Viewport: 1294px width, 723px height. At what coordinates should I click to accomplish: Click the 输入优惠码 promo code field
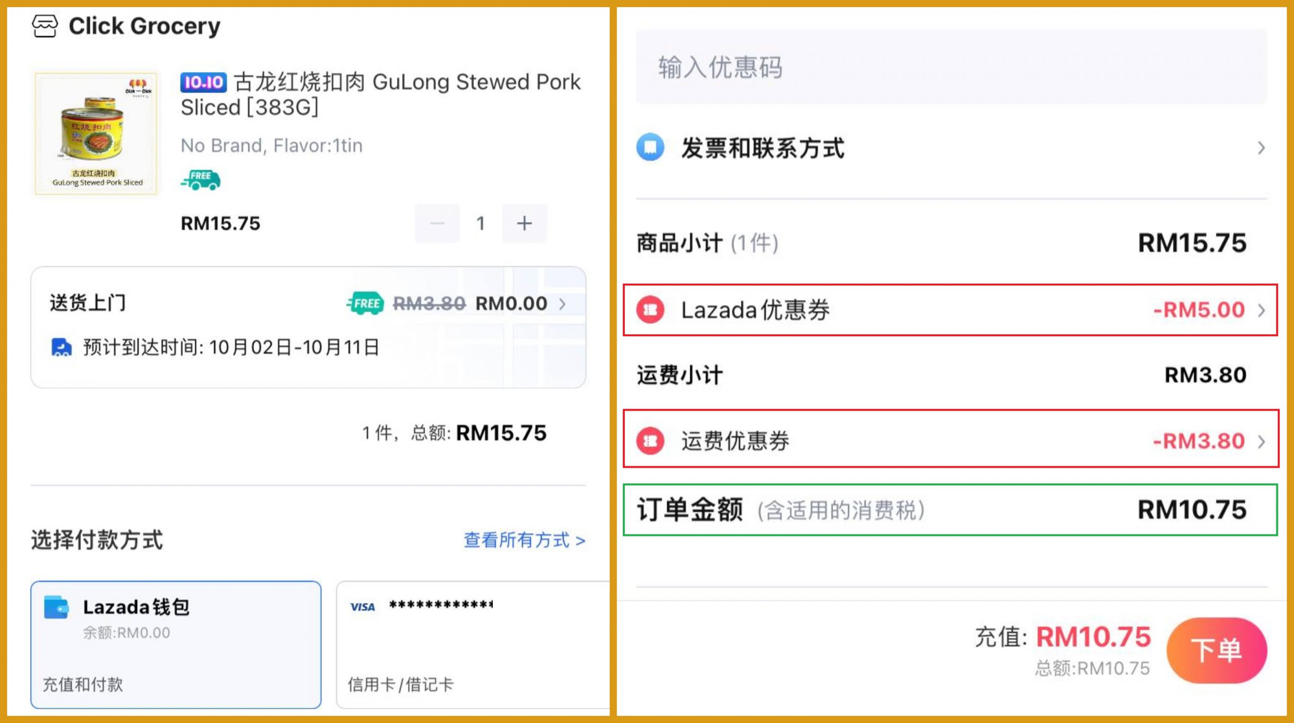tap(951, 67)
